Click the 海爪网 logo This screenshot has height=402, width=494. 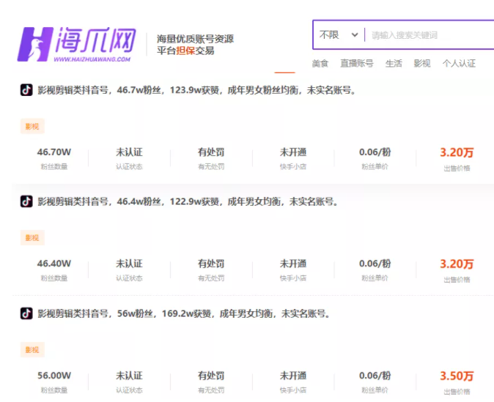[76, 44]
